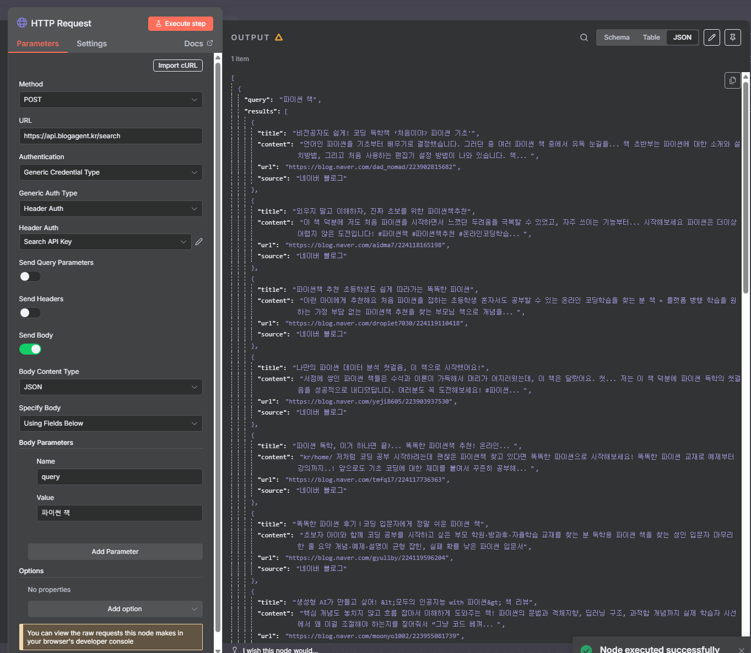The width and height of the screenshot is (751, 653).
Task: Switch to the Settings tab
Action: pos(91,43)
